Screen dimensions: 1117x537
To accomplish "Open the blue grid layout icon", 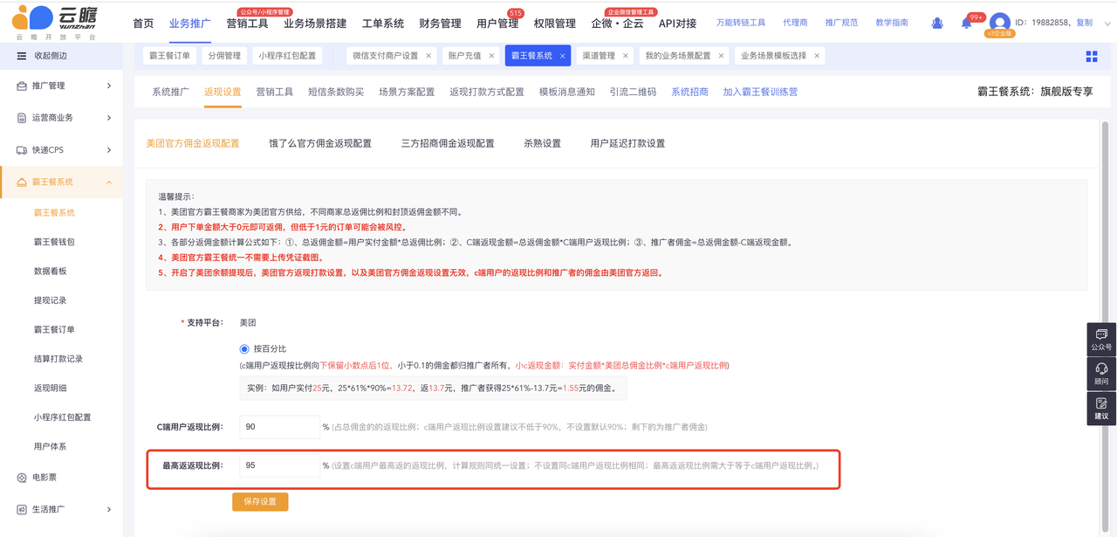I will pos(1092,56).
